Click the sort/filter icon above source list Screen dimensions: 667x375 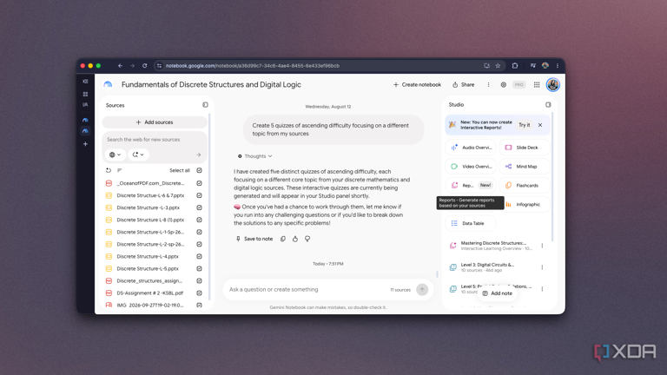120,170
